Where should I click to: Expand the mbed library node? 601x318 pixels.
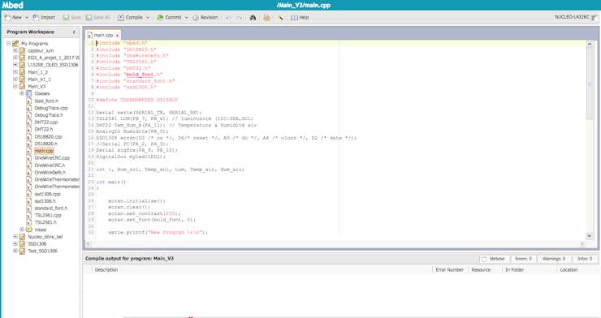[x=22, y=230]
